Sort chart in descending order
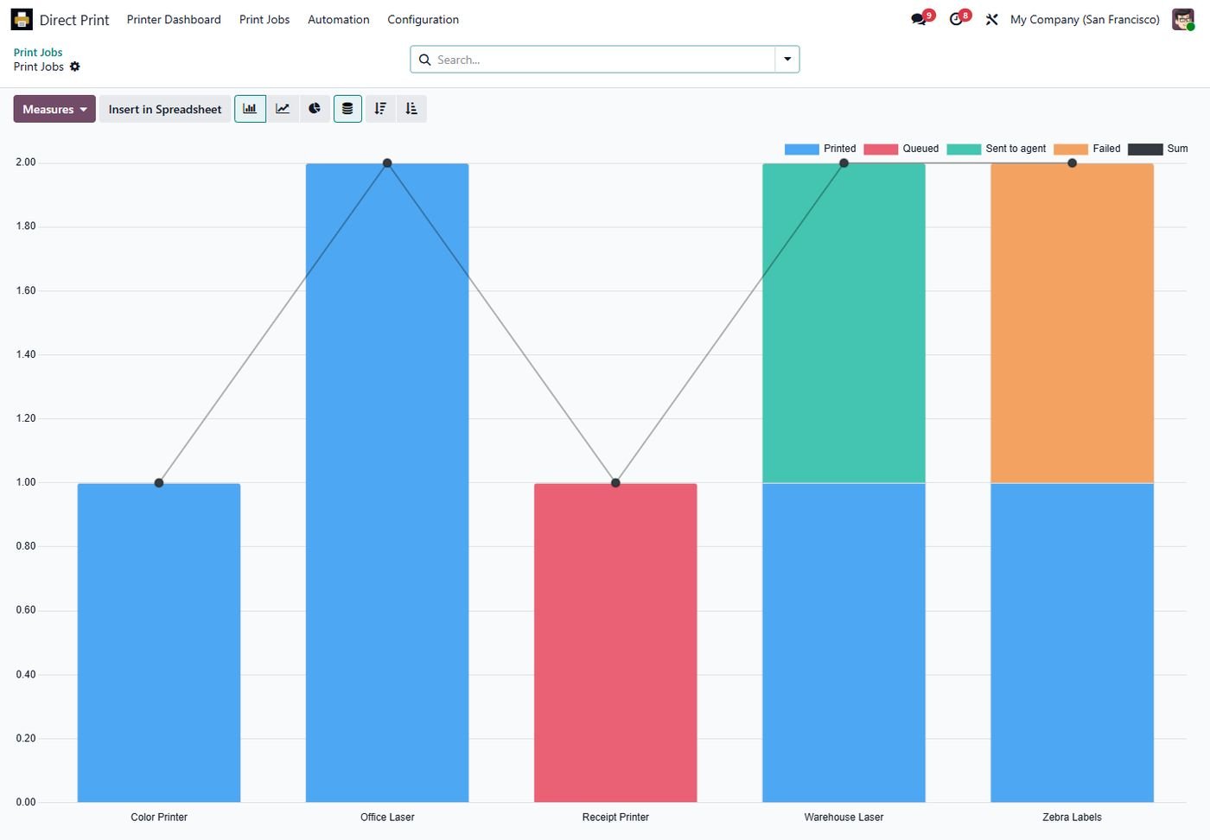The image size is (1210, 840). [380, 109]
